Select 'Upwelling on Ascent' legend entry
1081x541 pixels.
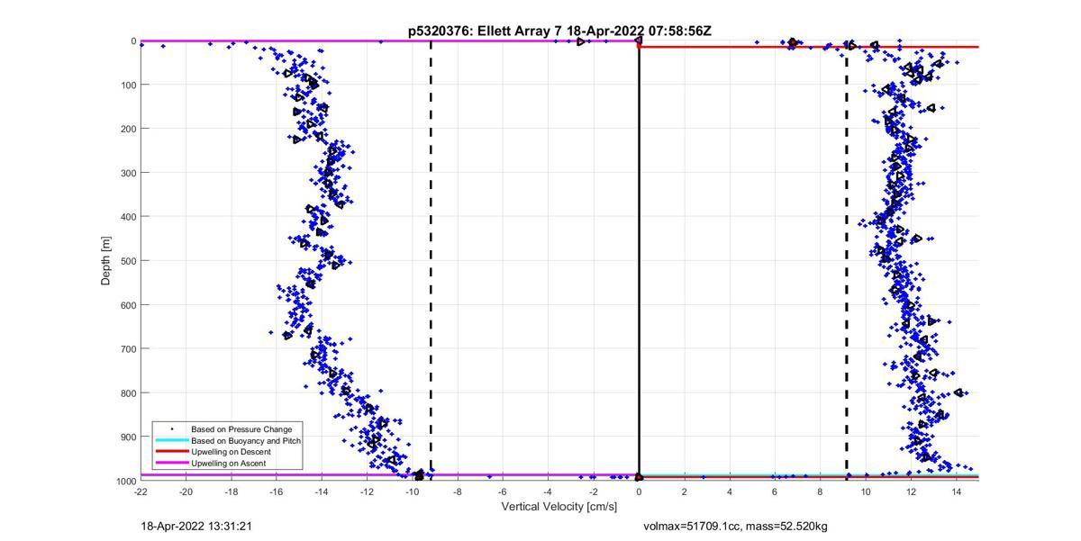[x=229, y=464]
